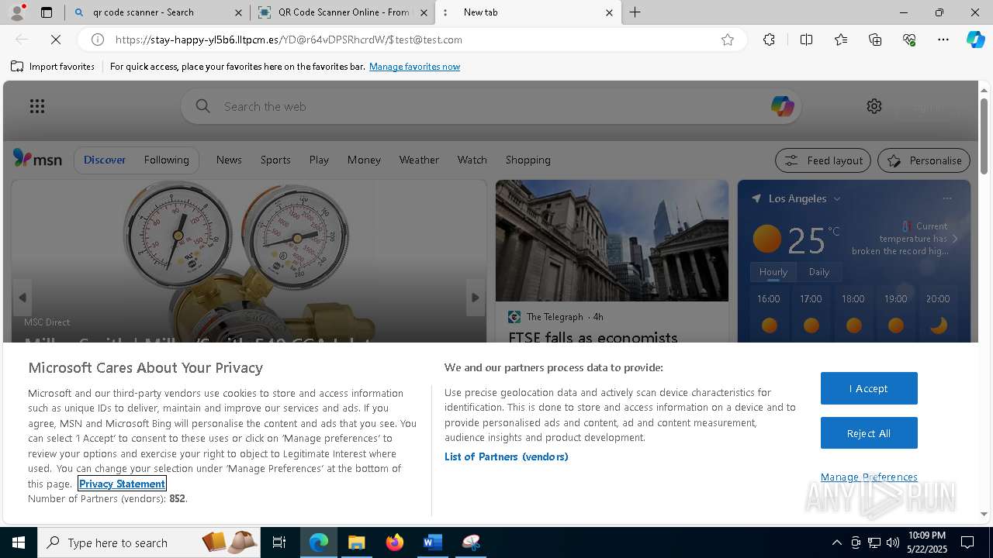Open the Extensions puzzle icon
The height and width of the screenshot is (558, 993).
pyautogui.click(x=769, y=40)
